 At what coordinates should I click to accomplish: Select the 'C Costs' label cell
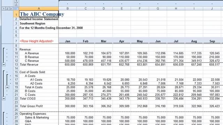point(39,95)
